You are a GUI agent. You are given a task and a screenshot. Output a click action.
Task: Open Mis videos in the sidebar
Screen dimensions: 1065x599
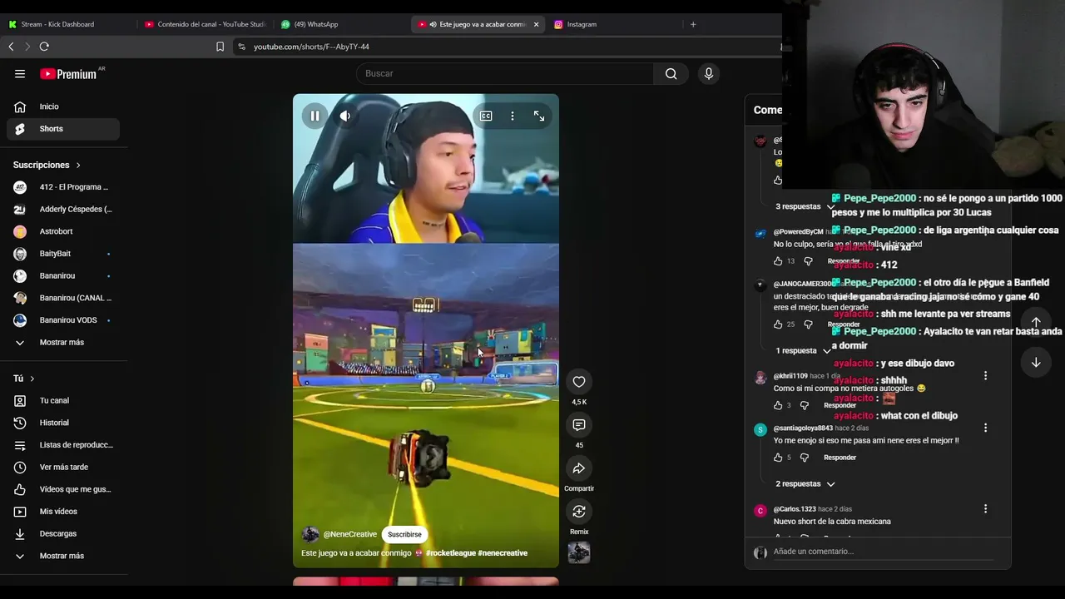(x=63, y=511)
